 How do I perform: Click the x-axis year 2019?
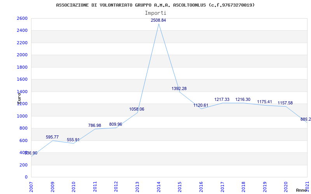pyautogui.click(x=265, y=187)
